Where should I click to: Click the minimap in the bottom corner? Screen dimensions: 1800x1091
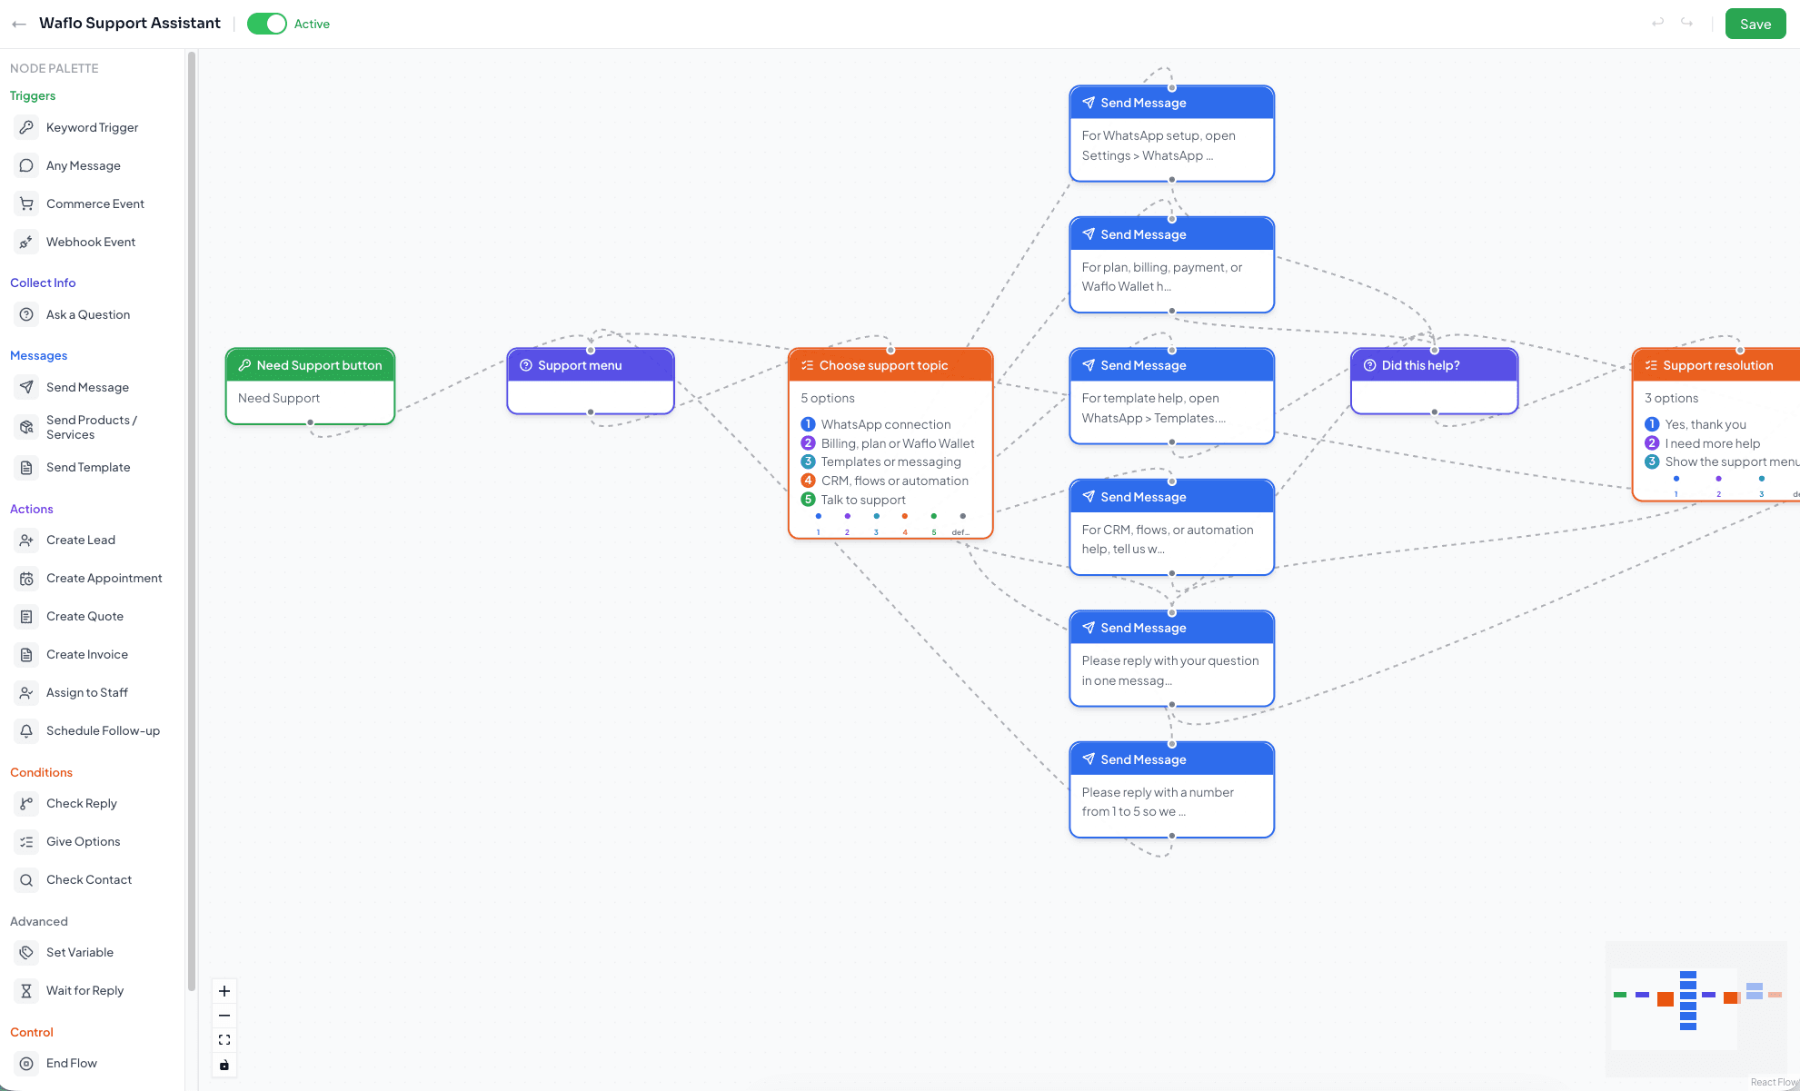tap(1696, 1008)
